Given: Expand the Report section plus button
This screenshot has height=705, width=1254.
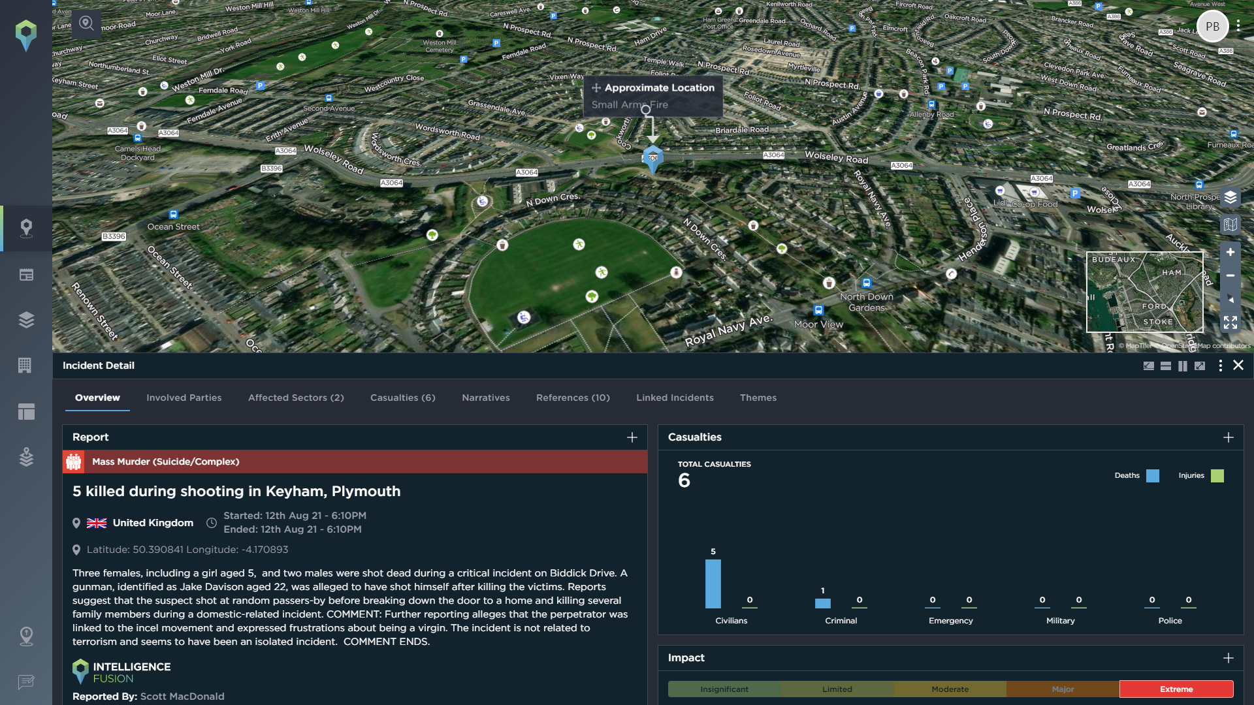Looking at the screenshot, I should [x=632, y=437].
